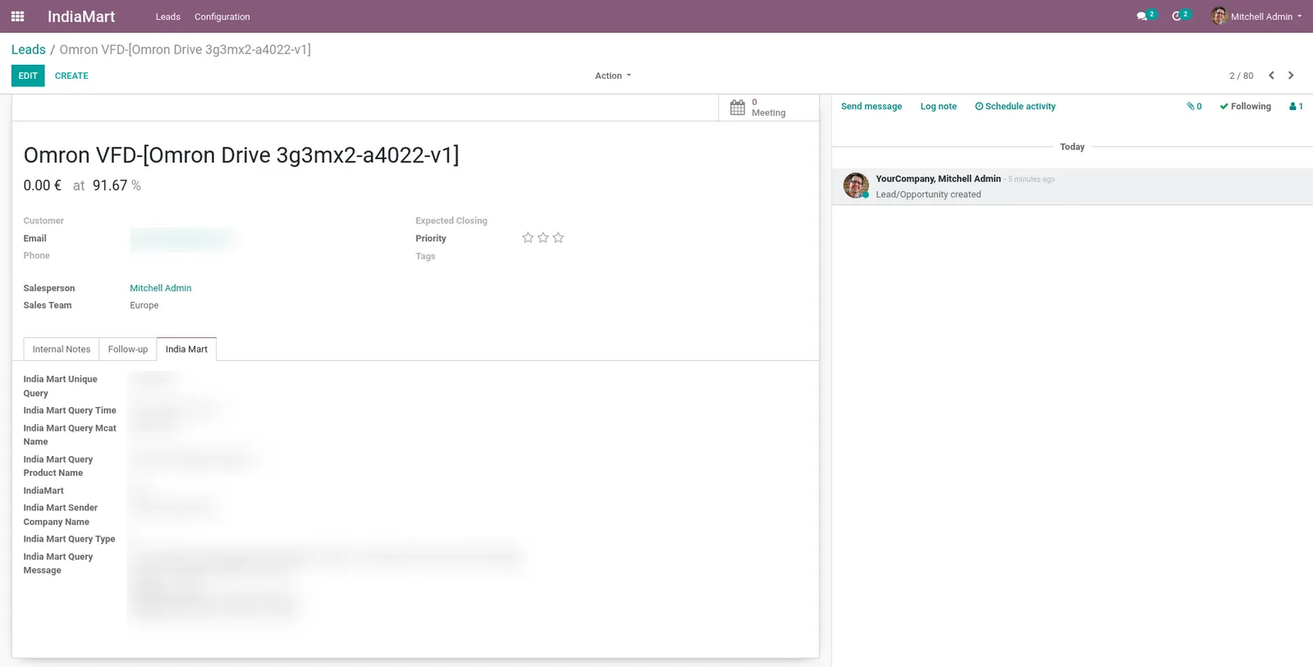This screenshot has height=667, width=1313.
Task: Click the record pager 2 / 80
Action: pyautogui.click(x=1241, y=75)
